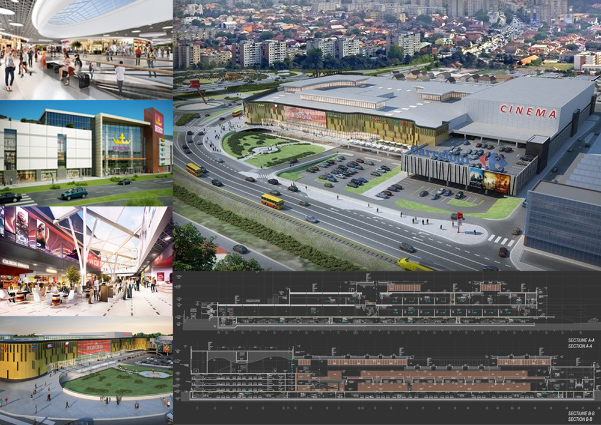Image resolution: width=601 pixels, height=425 pixels.
Task: Click the crown logo on mall entrance
Action: [122, 139]
